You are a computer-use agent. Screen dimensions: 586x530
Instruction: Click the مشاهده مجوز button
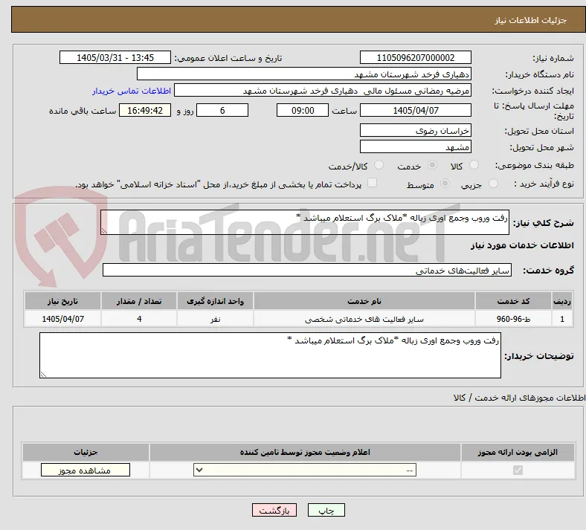[86, 470]
